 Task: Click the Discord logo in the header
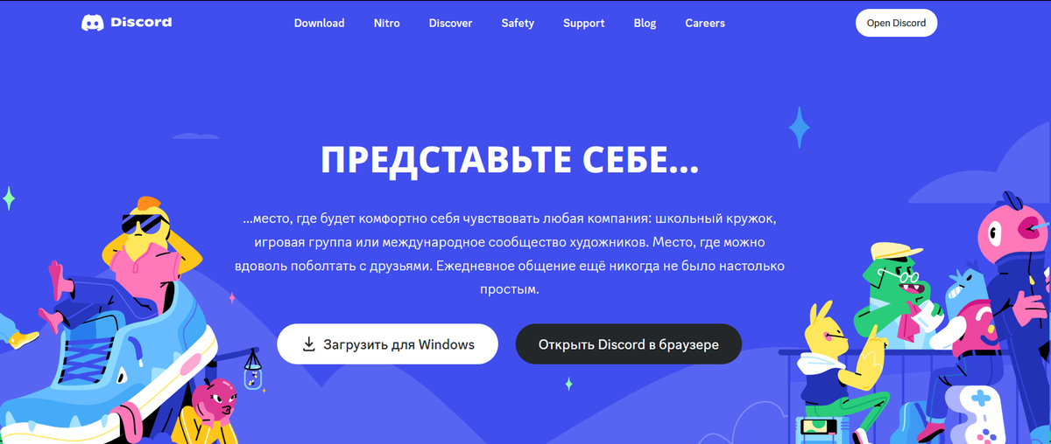tap(127, 23)
